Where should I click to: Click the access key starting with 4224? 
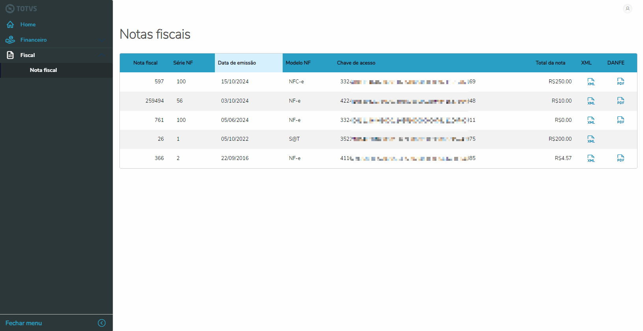[408, 101]
